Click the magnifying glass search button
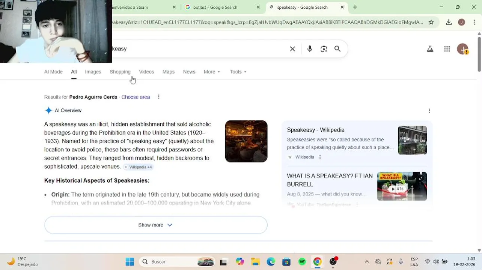This screenshot has width=482, height=270. tap(337, 49)
